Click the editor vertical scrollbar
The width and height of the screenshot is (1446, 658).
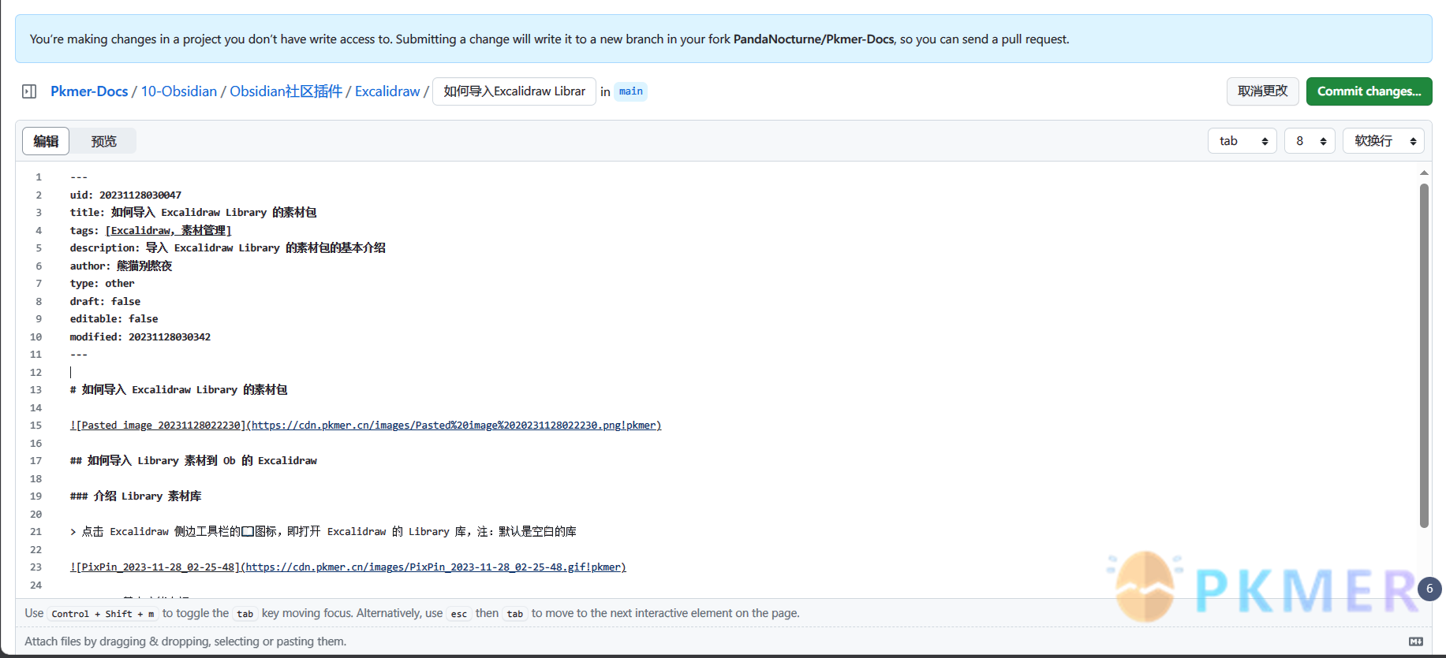(1424, 355)
